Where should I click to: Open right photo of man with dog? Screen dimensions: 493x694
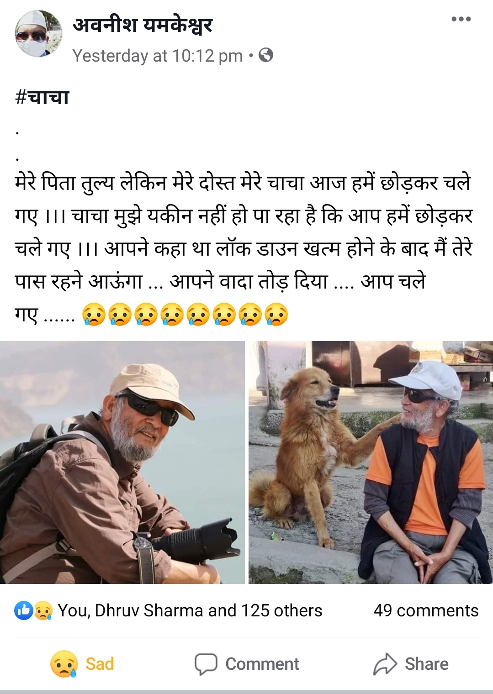371,462
